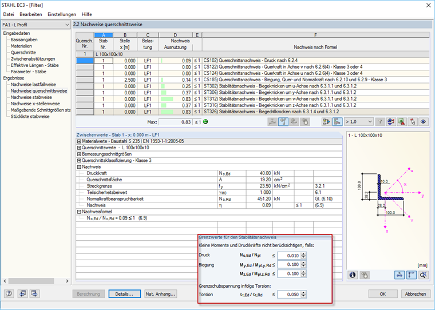Open Parameter - Stäbe in the navigator
This screenshot has height=310, width=435.
point(29,71)
